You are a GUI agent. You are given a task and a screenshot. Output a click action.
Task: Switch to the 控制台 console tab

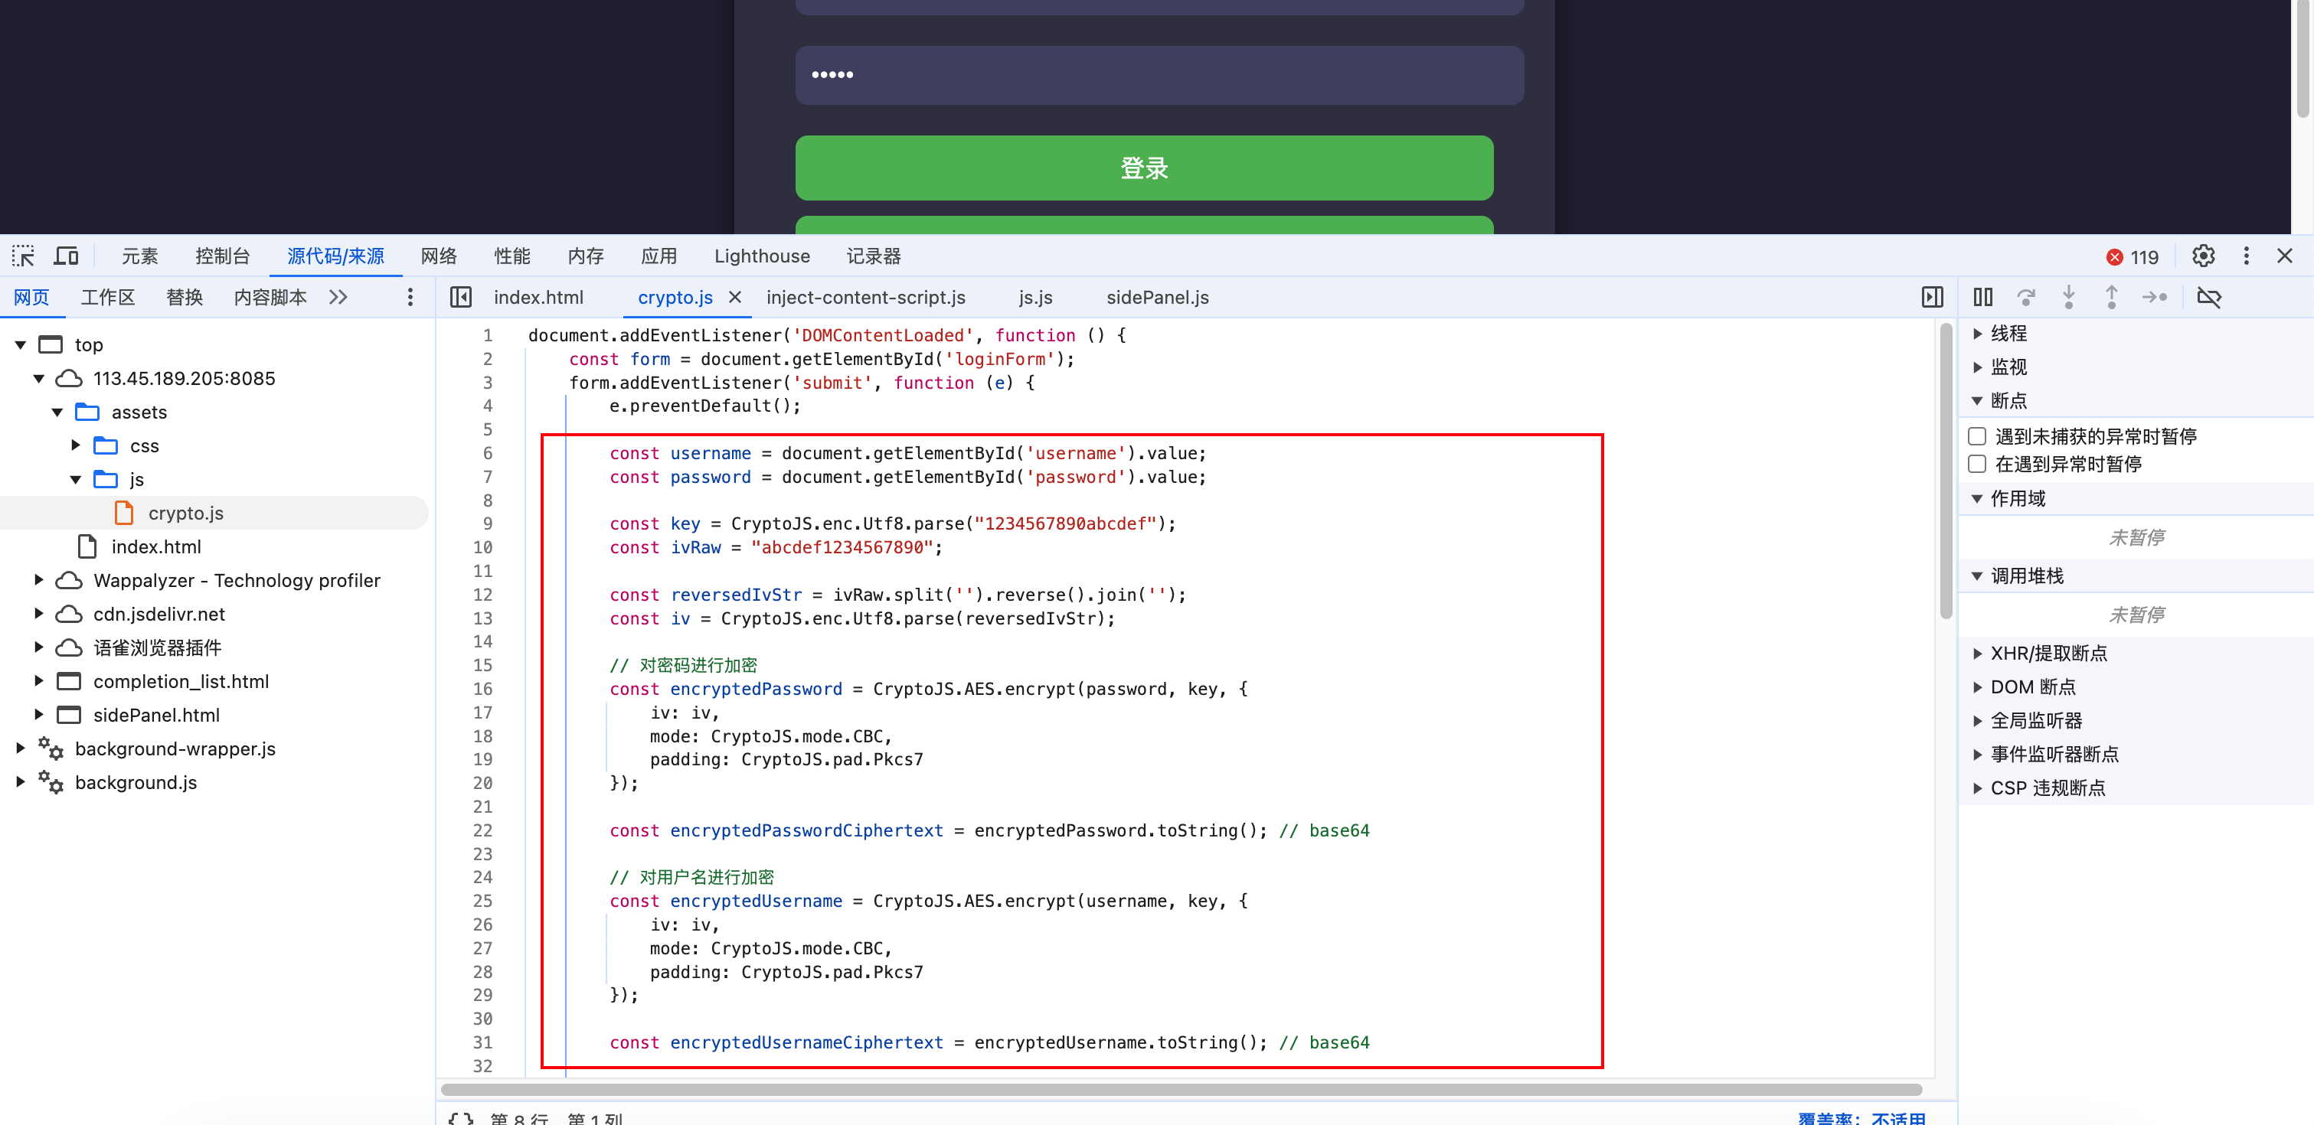[222, 257]
